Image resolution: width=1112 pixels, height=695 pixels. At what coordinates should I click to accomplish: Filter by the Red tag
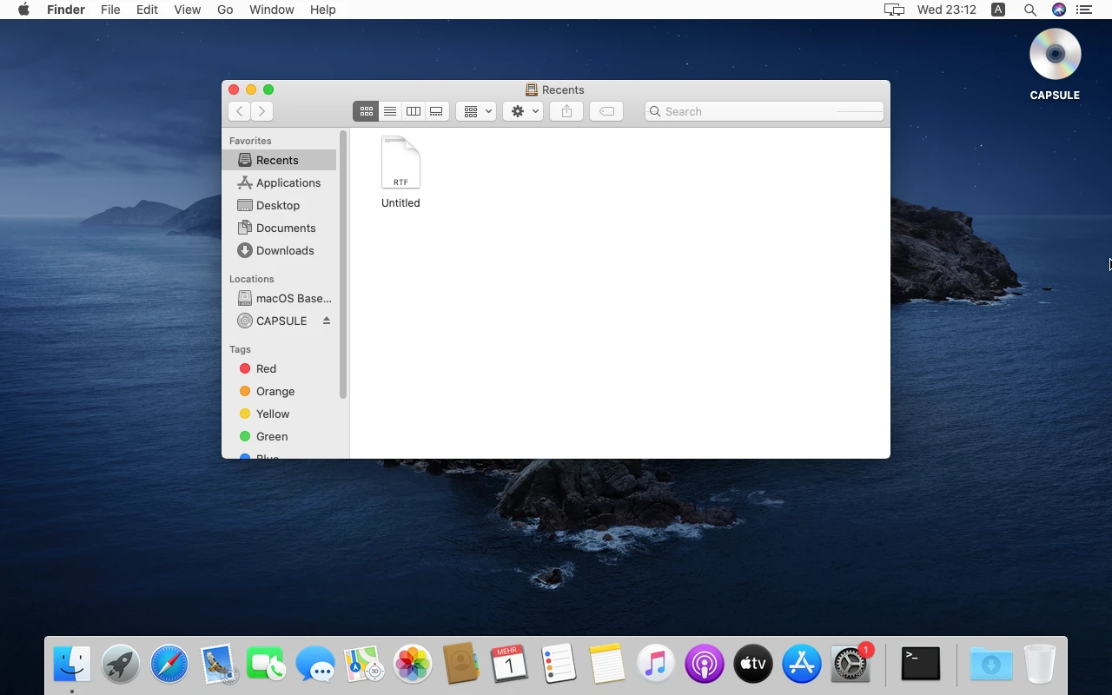click(x=279, y=368)
